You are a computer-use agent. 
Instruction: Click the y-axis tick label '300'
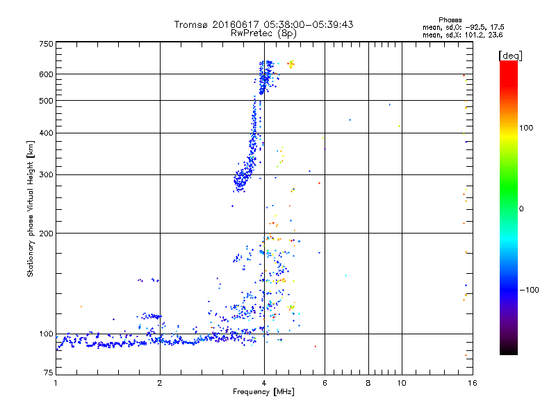point(46,174)
